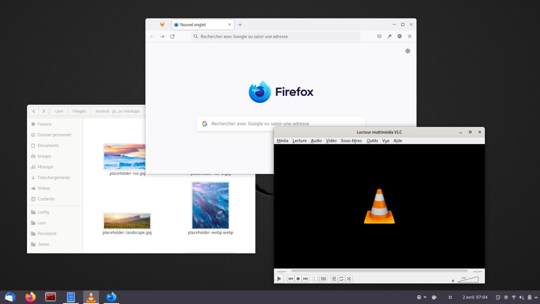This screenshot has height=304, width=540.
Task: Select placeholder-landscape.jpg thumbnail
Action: click(127, 221)
